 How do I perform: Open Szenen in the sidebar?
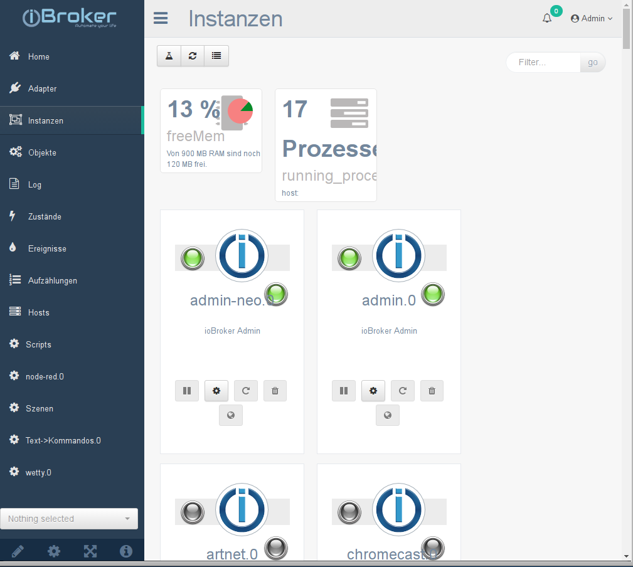[72, 408]
